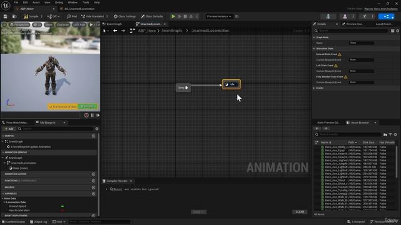This screenshot has height=225, width=401.
Task: Click the ABP_Hero breadcrumb
Action: 147,31
